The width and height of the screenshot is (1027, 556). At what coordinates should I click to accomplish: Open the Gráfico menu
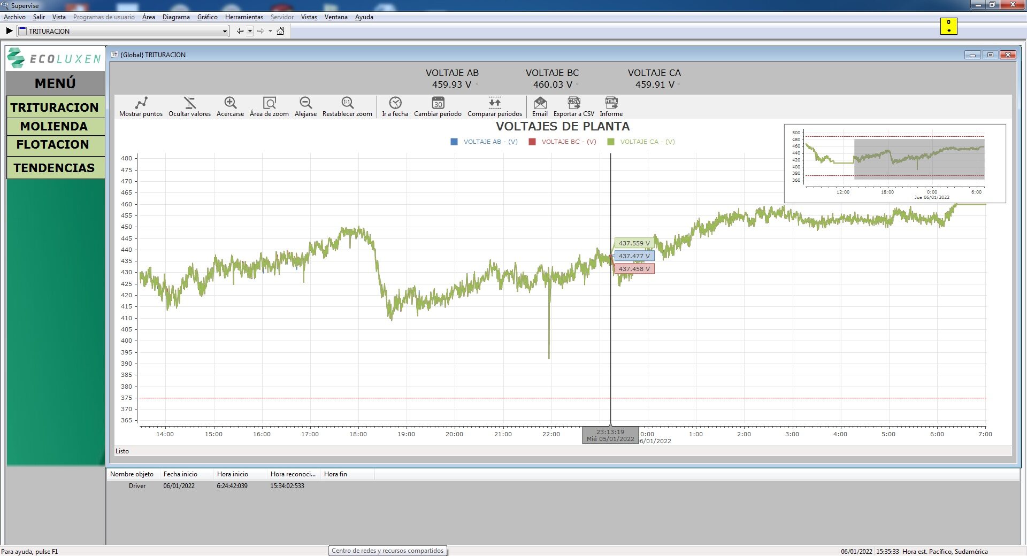(x=207, y=17)
